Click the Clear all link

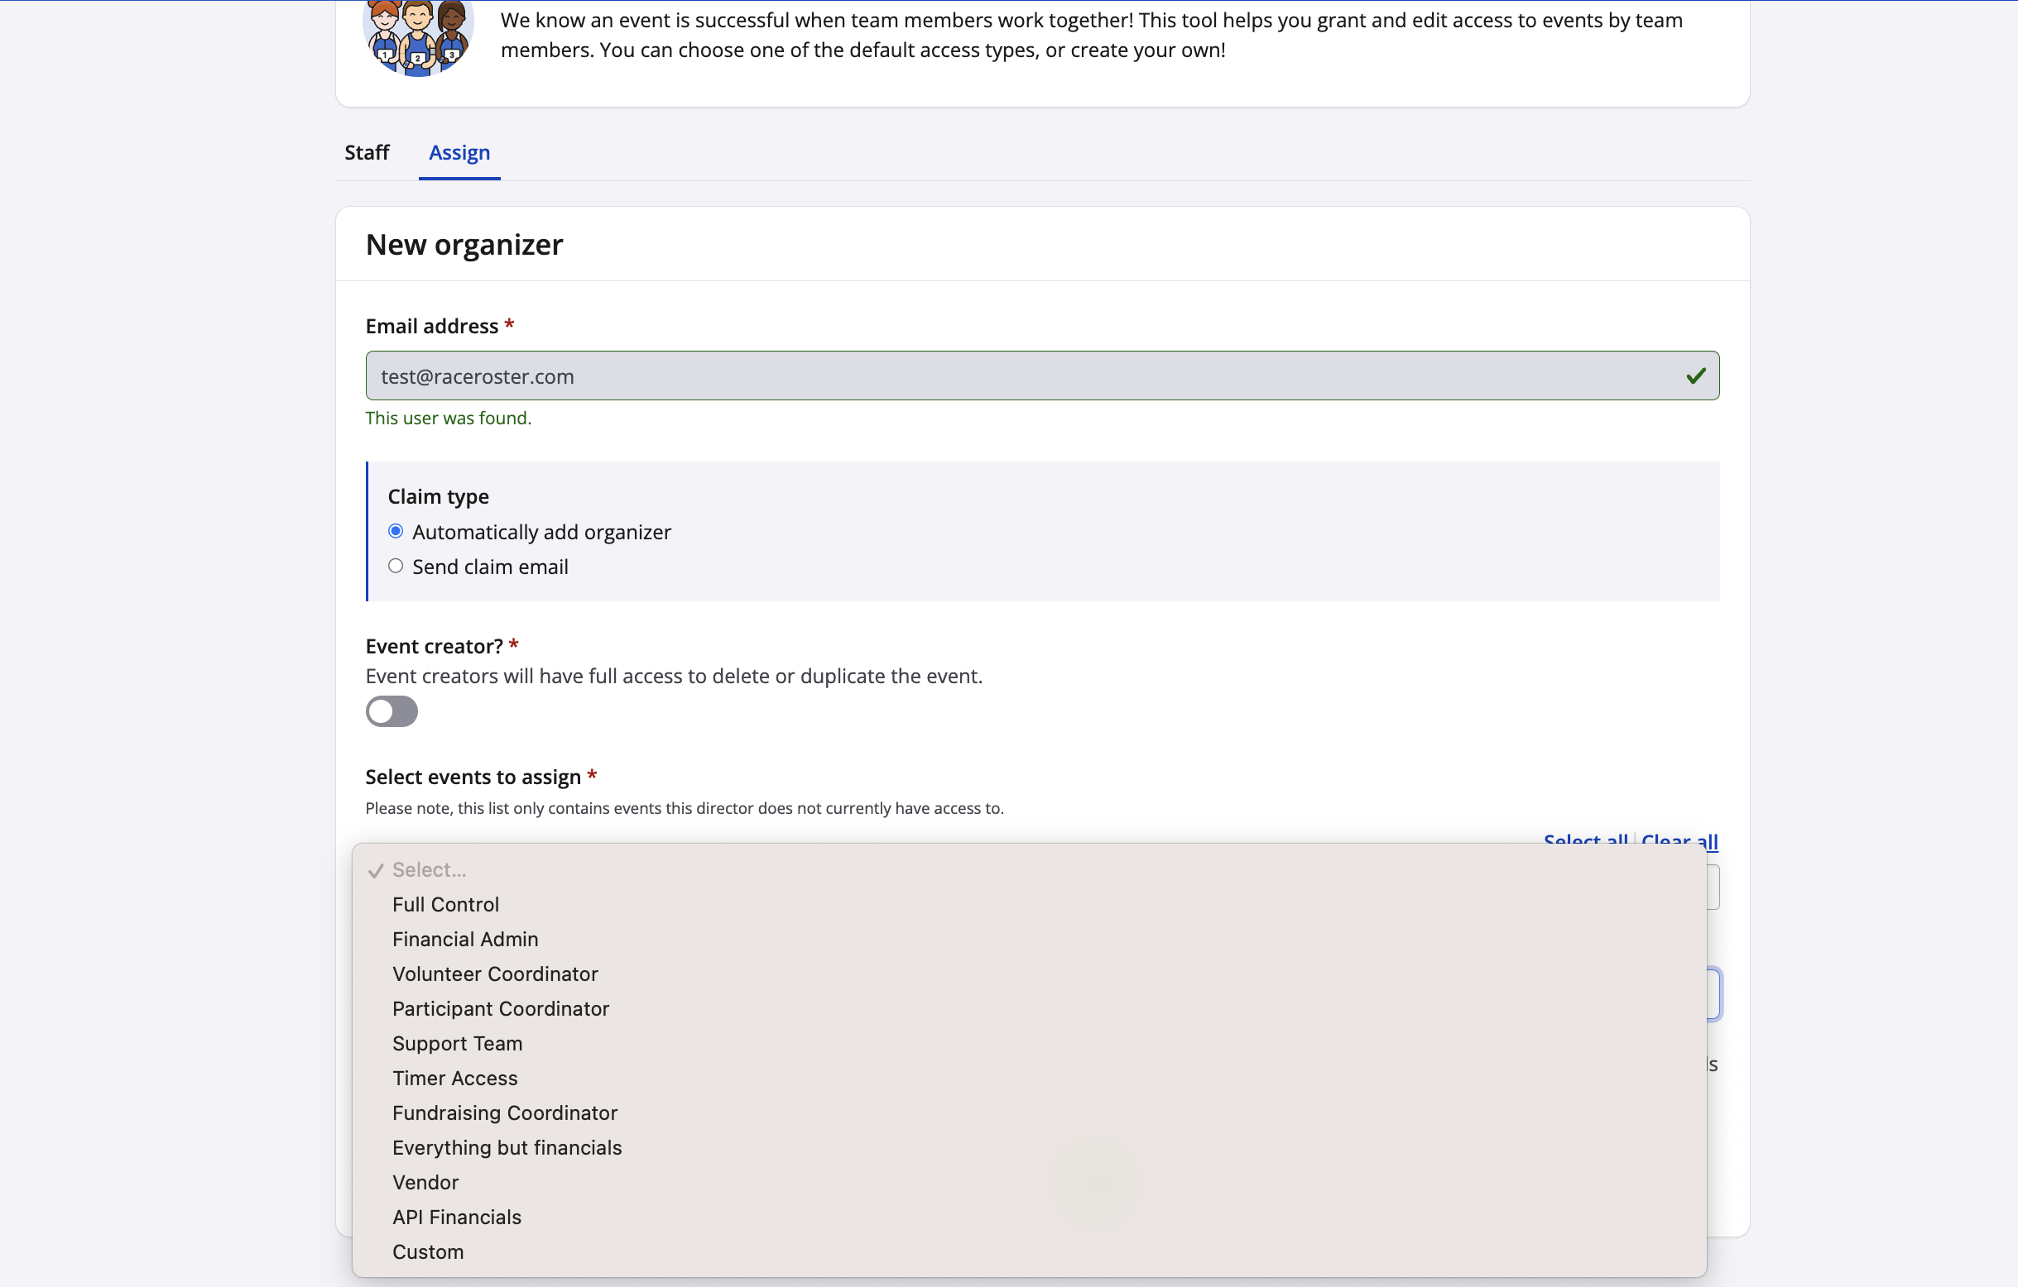point(1679,839)
